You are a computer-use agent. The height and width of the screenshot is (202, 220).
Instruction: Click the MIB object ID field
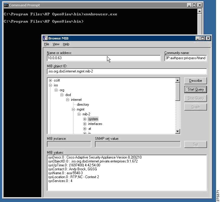point(127,71)
